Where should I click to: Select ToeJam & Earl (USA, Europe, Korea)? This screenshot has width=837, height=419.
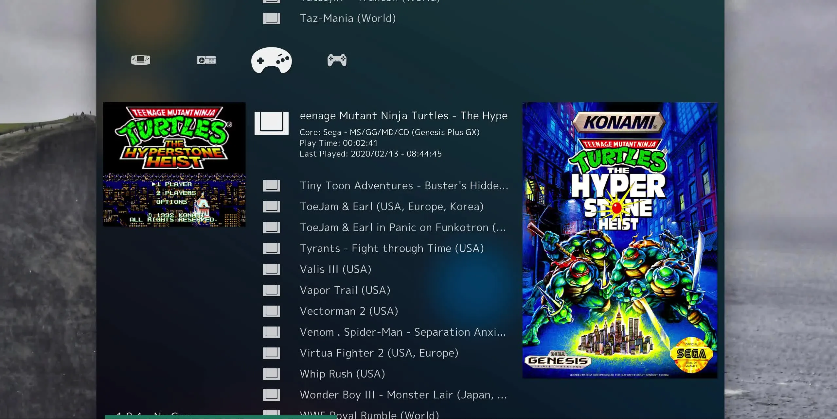pos(392,207)
